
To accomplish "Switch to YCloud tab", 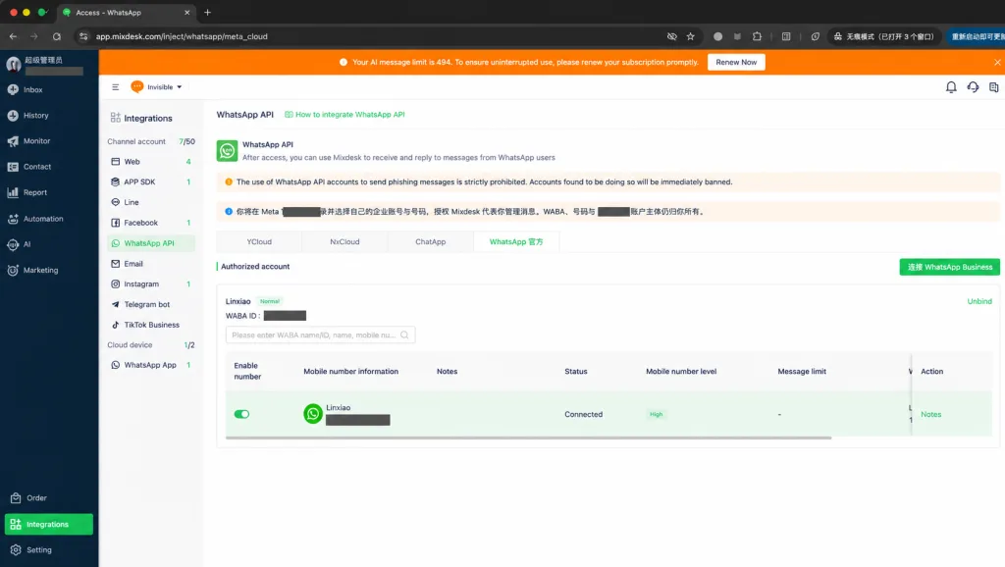I will coord(259,241).
